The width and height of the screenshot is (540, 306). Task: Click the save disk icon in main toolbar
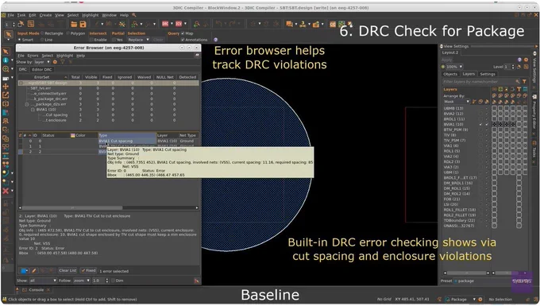(x=83, y=24)
